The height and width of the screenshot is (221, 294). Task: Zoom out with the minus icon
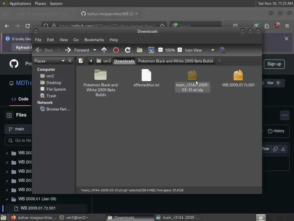[160, 50]
